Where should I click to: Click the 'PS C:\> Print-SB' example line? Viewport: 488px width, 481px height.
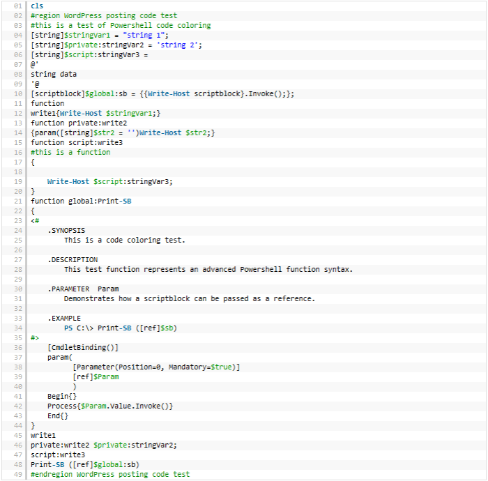click(x=120, y=328)
